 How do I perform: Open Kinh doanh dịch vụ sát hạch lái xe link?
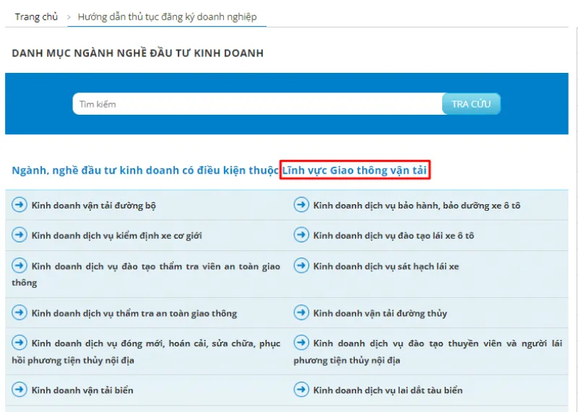[386, 267]
